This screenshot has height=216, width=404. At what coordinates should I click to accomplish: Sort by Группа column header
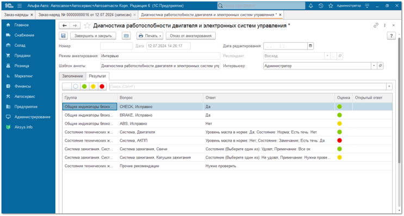click(x=90, y=98)
